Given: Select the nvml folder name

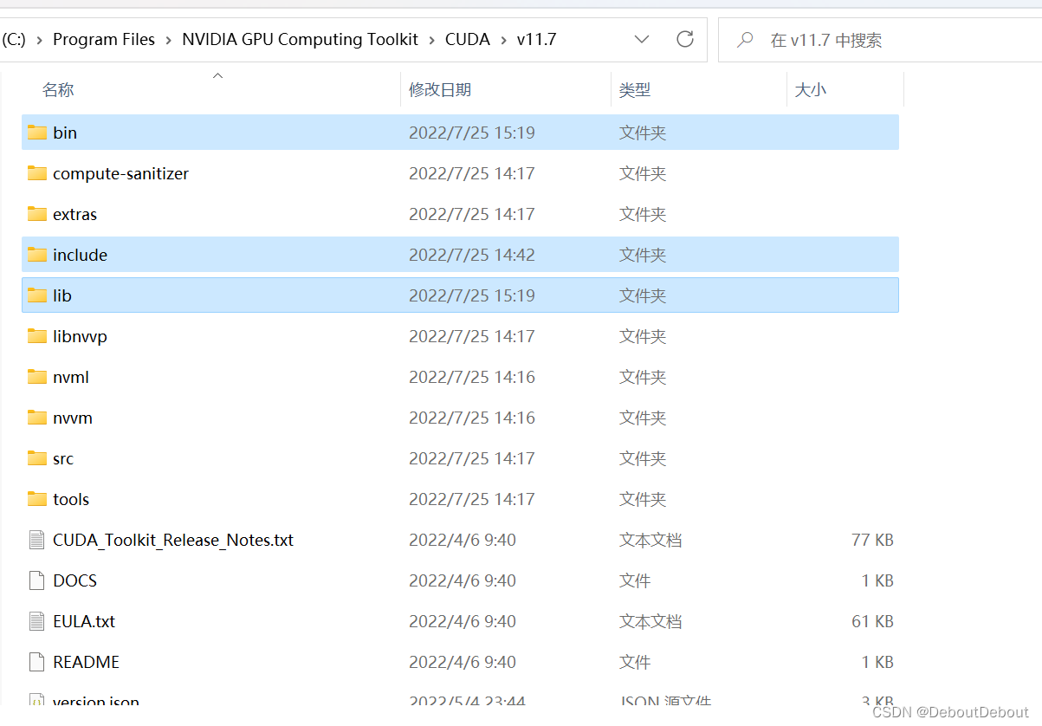Looking at the screenshot, I should (x=71, y=377).
